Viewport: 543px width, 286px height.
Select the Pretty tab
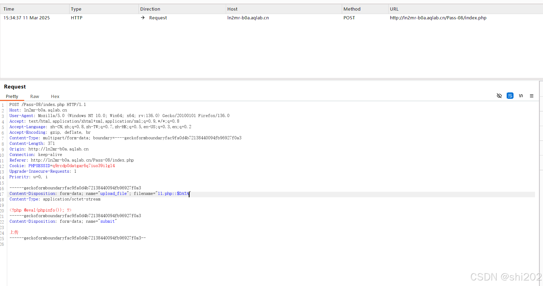(x=12, y=96)
